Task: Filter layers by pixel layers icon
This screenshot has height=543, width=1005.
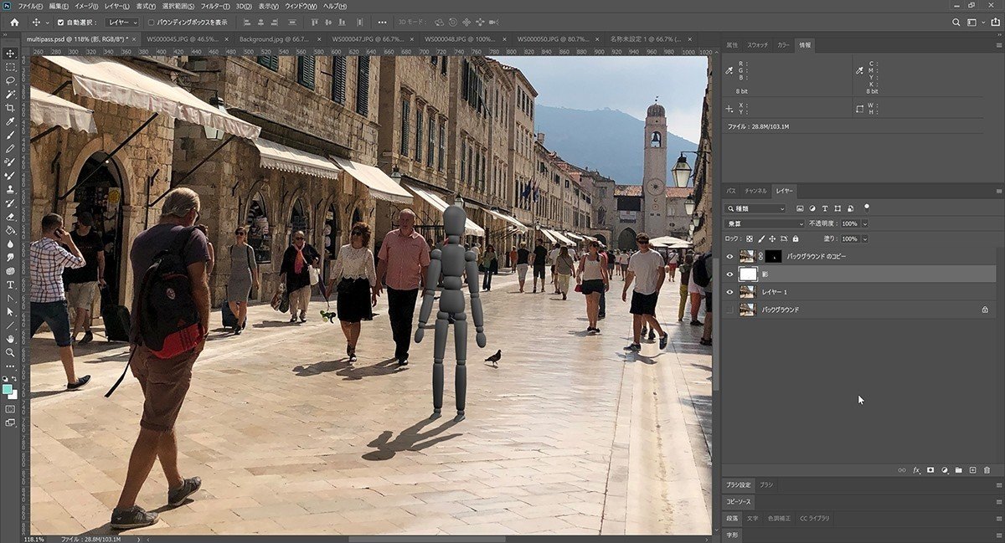Action: pos(800,207)
